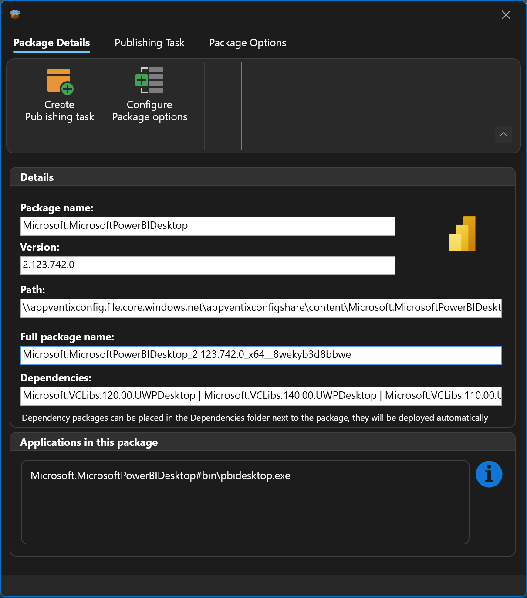Click the Full package name field

click(x=261, y=355)
